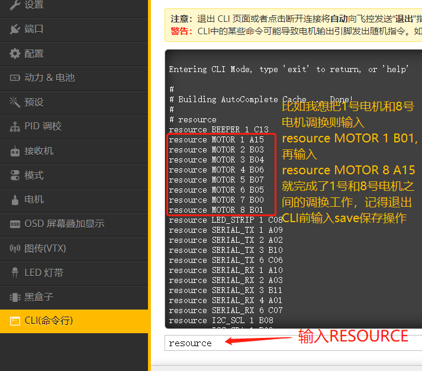Switch to 接收机 tab

(74, 151)
